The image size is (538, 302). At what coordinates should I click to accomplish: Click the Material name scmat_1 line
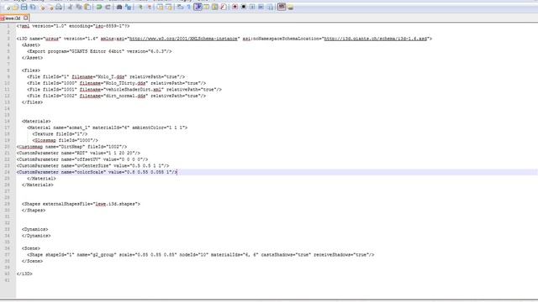click(x=108, y=128)
